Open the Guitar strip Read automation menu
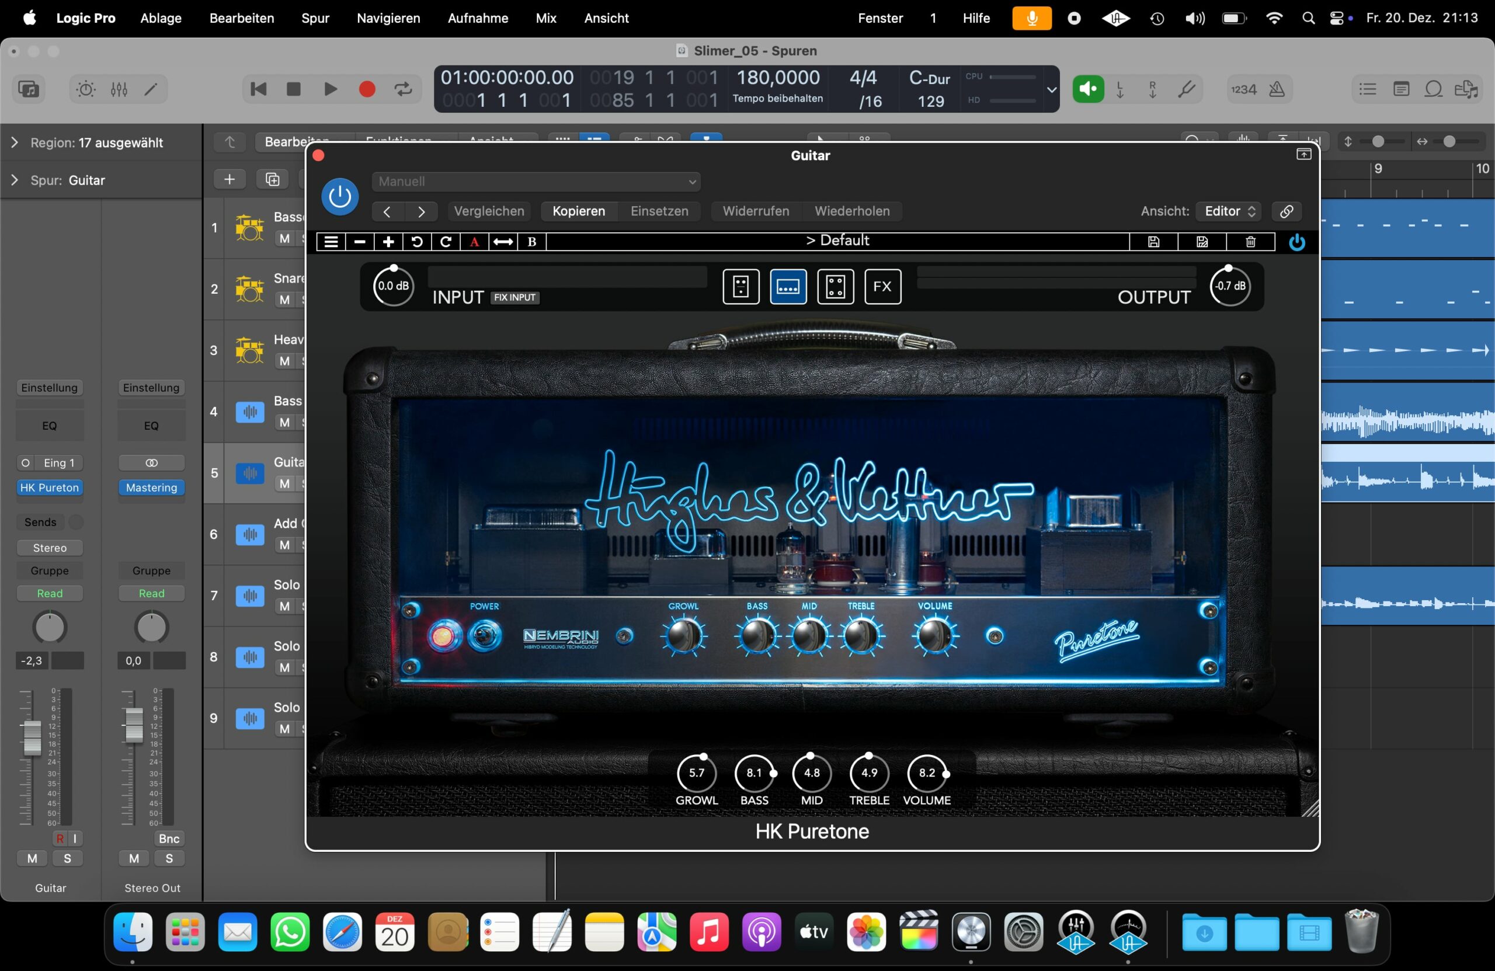The width and height of the screenshot is (1495, 971). pyautogui.click(x=50, y=594)
